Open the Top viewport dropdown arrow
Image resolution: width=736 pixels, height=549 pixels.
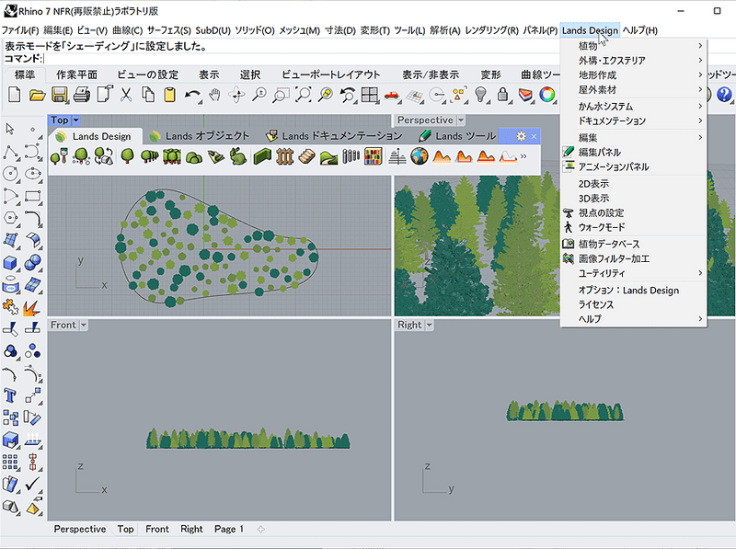(x=76, y=120)
